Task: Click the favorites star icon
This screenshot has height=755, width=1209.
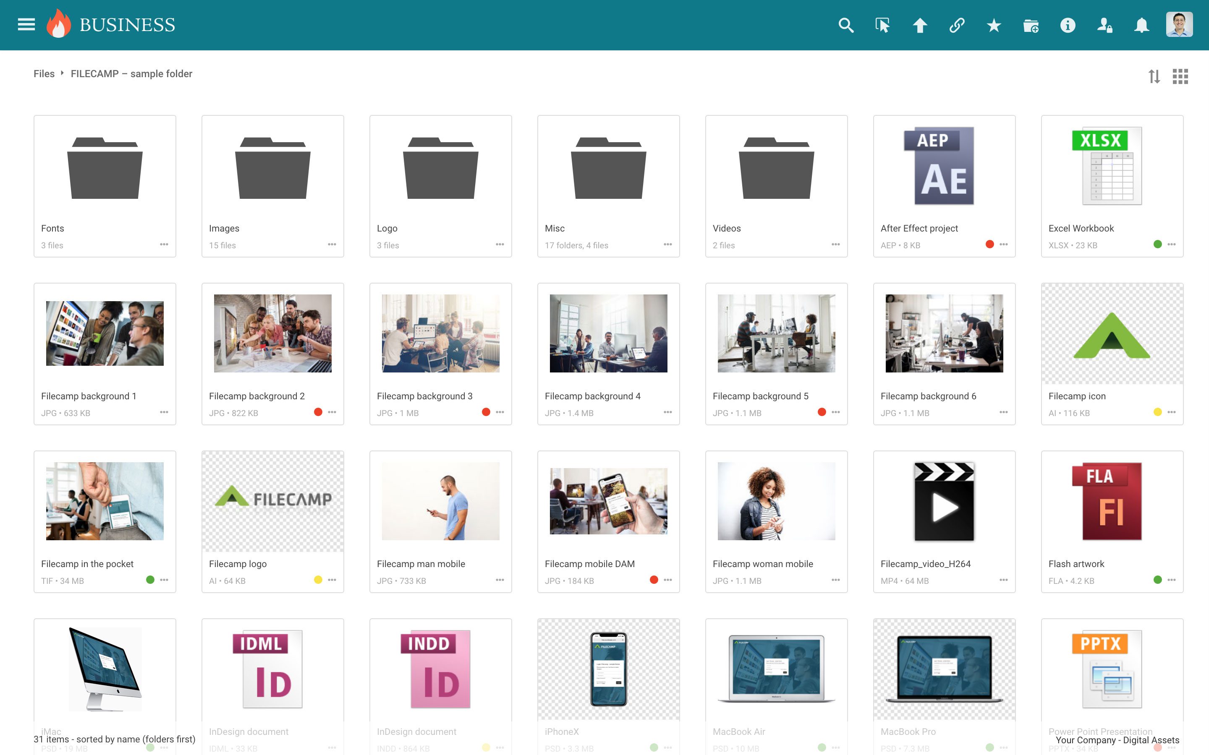Action: (x=994, y=25)
